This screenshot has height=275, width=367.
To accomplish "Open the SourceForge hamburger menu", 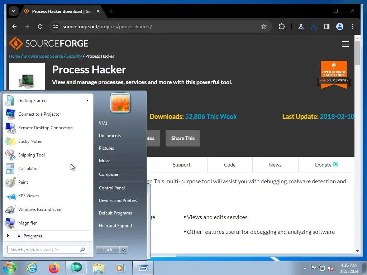I will tap(345, 44).
